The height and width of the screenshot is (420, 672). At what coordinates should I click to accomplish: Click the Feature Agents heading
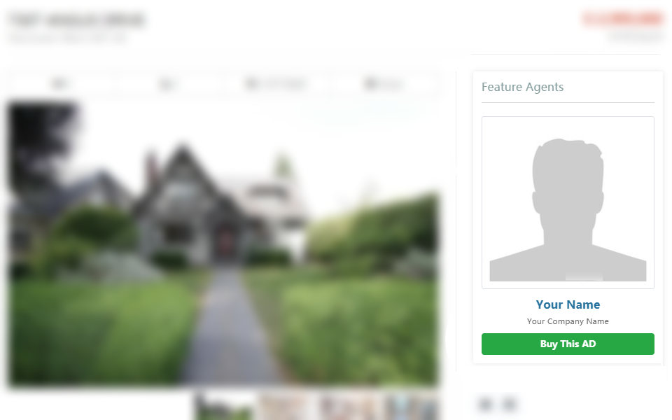tap(522, 87)
